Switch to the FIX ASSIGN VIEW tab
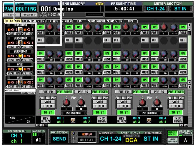The image size is (194, 145). 59,21
